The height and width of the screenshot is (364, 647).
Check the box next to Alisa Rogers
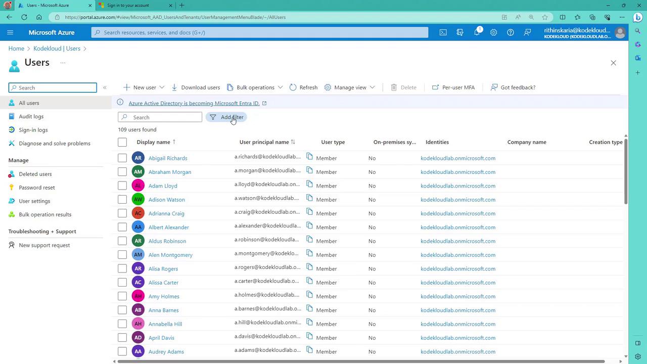[x=122, y=268]
